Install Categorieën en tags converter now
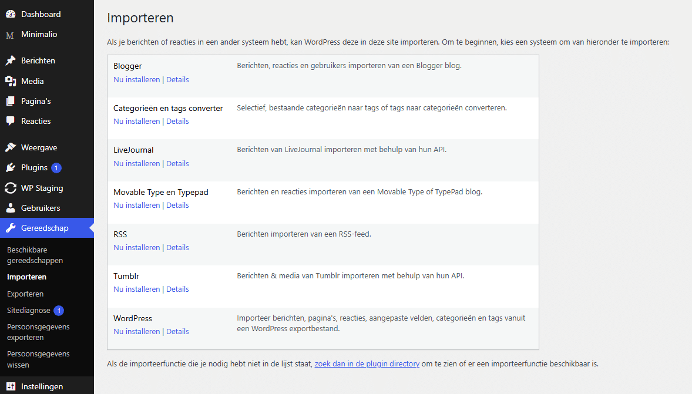This screenshot has height=394, width=692. [136, 122]
